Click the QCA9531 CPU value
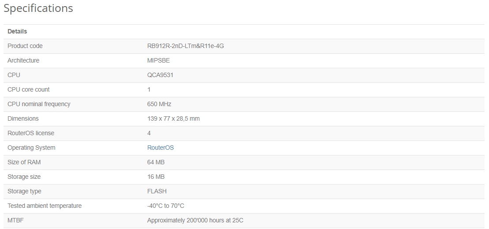This screenshot has width=489, height=229. tap(160, 75)
